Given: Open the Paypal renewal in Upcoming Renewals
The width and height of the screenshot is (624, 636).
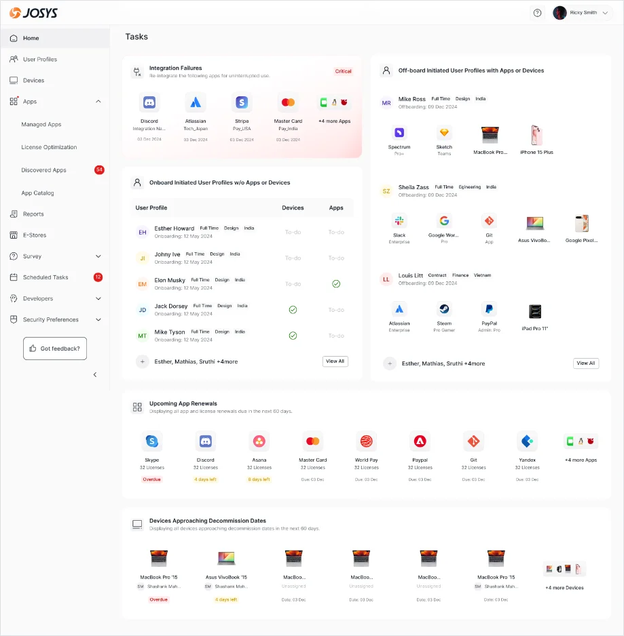Looking at the screenshot, I should tap(420, 441).
